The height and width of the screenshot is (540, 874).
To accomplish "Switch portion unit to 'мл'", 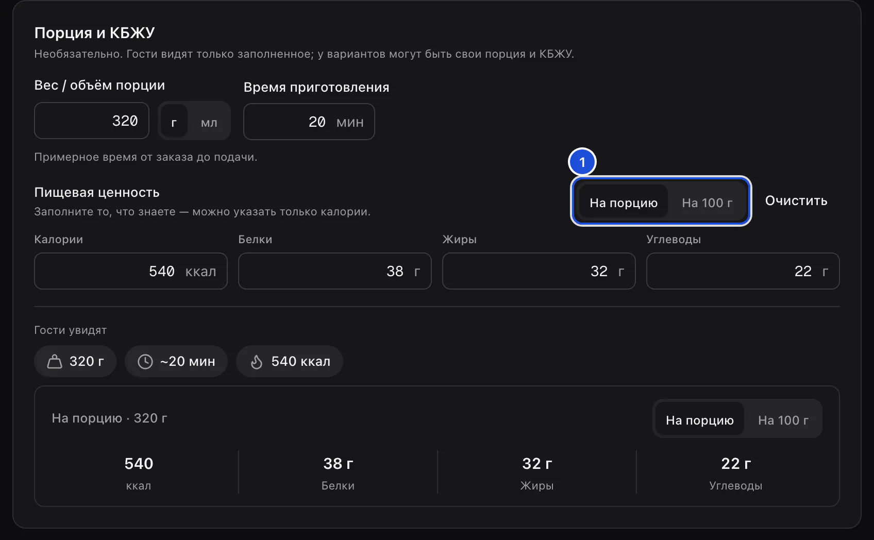I will (209, 122).
